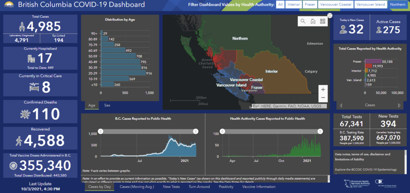
Task: Click the Total Doses Distributed: 443,580 text
Action: pos(40,175)
